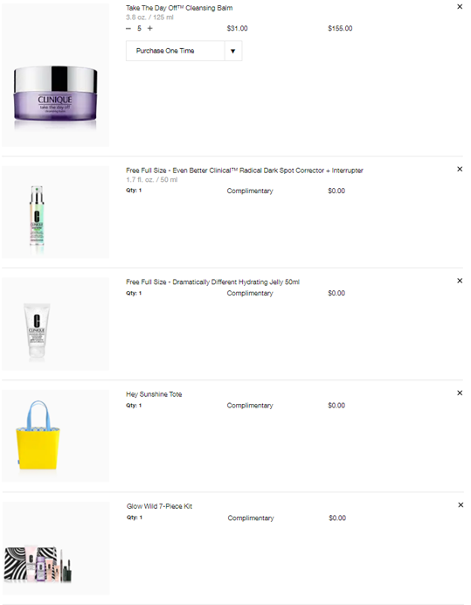Viewport: 471px width, 605px height.
Task: View the Hydrating Jelly tube image
Action: click(56, 324)
